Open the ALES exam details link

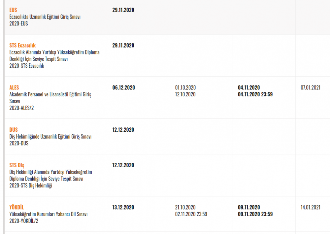click(x=14, y=88)
